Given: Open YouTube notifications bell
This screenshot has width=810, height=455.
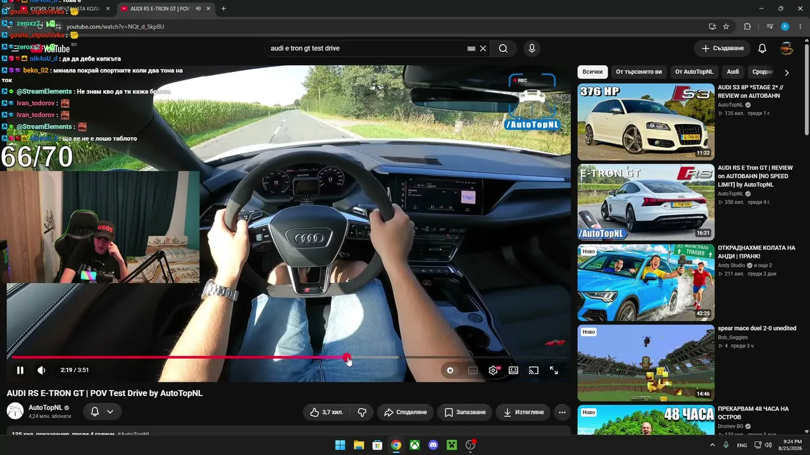Looking at the screenshot, I should 763,49.
